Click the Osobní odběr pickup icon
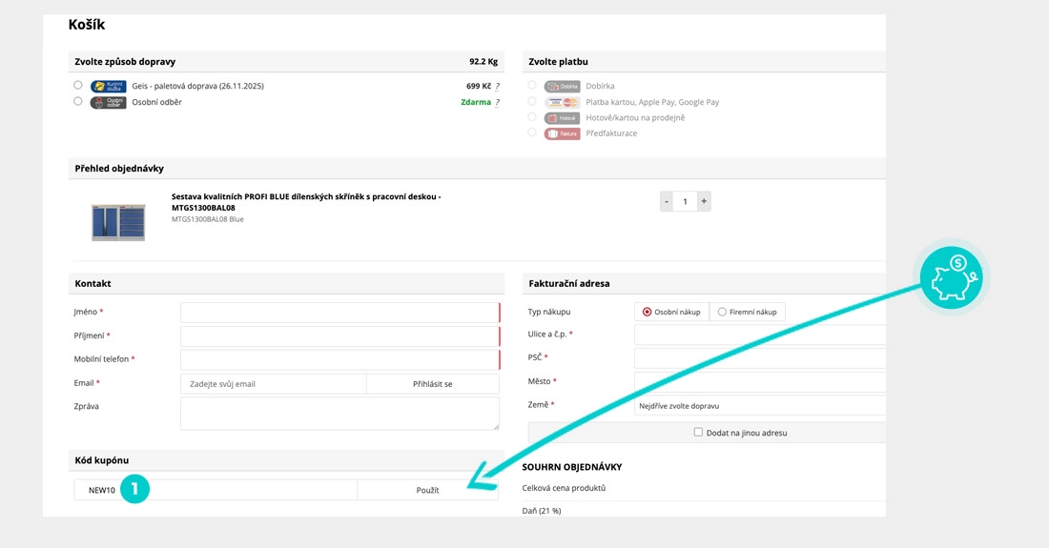The image size is (1049, 548). (x=108, y=102)
